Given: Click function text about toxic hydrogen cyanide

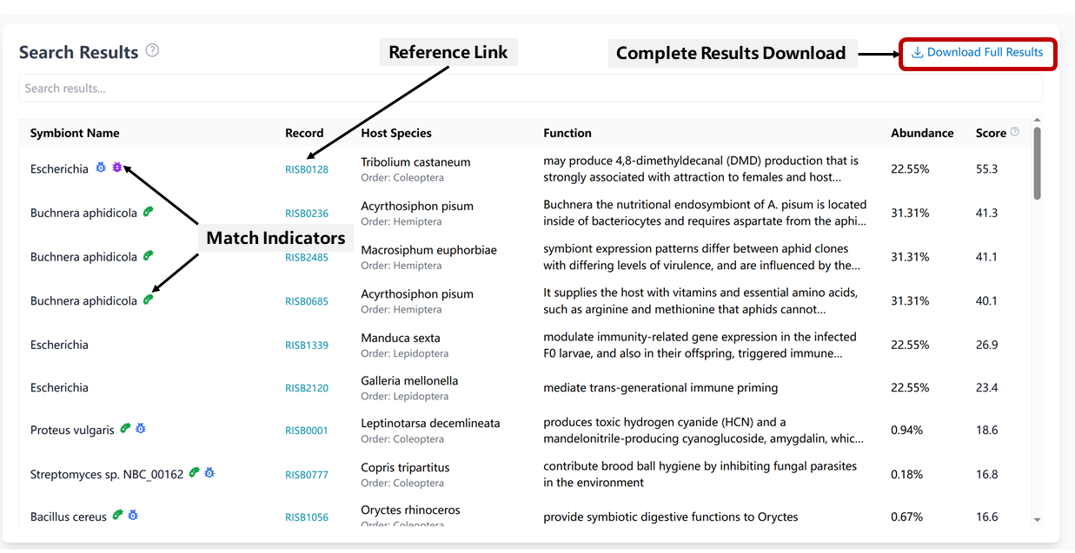Looking at the screenshot, I should [x=704, y=431].
